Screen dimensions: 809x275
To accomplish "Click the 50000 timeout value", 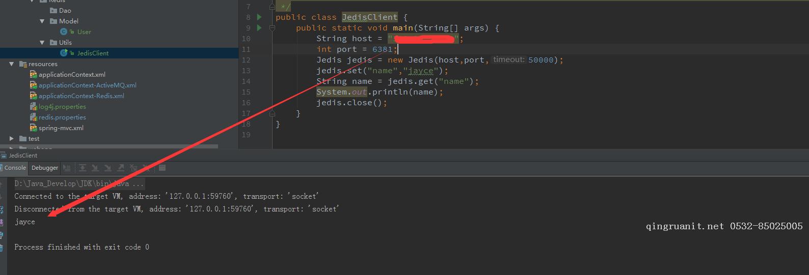I will coord(541,60).
